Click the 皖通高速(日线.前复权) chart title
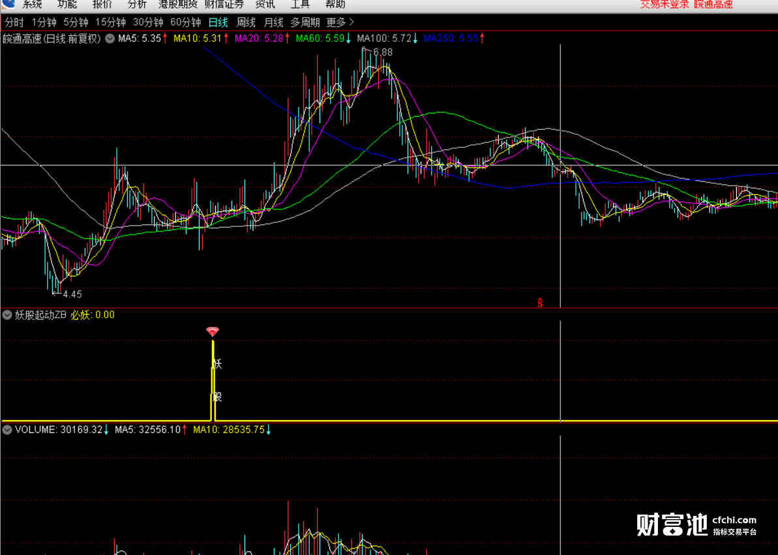 52,38
